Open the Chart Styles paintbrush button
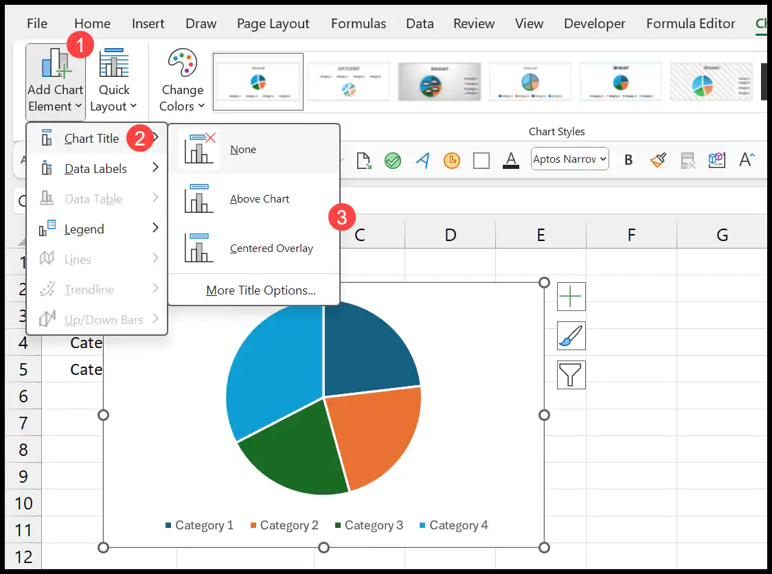 click(x=571, y=336)
